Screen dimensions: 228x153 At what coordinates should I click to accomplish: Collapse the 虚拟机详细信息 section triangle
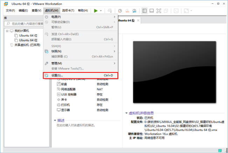pyautogui.click(x=126, y=113)
